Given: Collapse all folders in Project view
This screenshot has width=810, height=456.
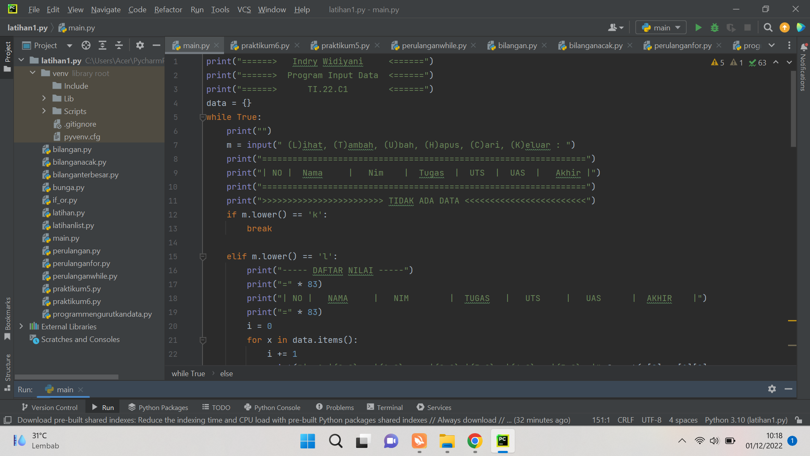Looking at the screenshot, I should point(119,45).
